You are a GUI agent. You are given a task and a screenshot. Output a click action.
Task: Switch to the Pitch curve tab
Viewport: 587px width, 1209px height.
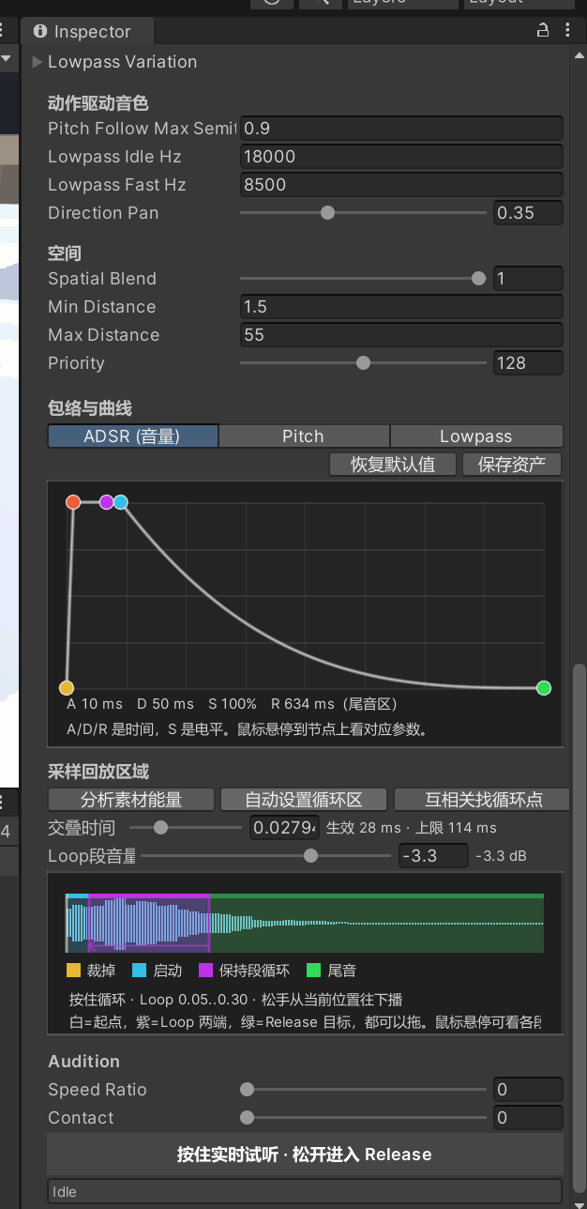click(x=304, y=436)
